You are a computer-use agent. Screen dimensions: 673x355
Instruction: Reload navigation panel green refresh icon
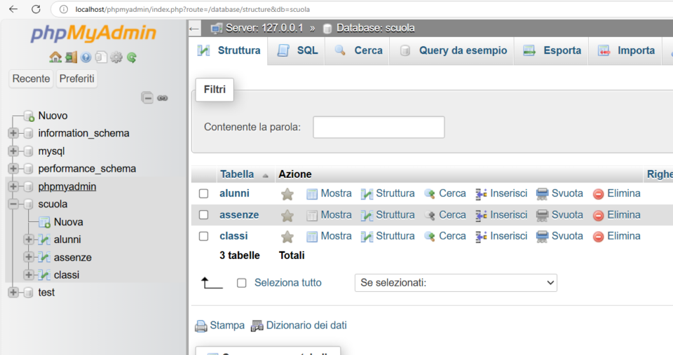(x=132, y=57)
